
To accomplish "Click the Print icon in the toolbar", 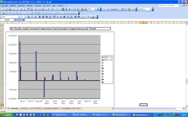I will (21, 9).
